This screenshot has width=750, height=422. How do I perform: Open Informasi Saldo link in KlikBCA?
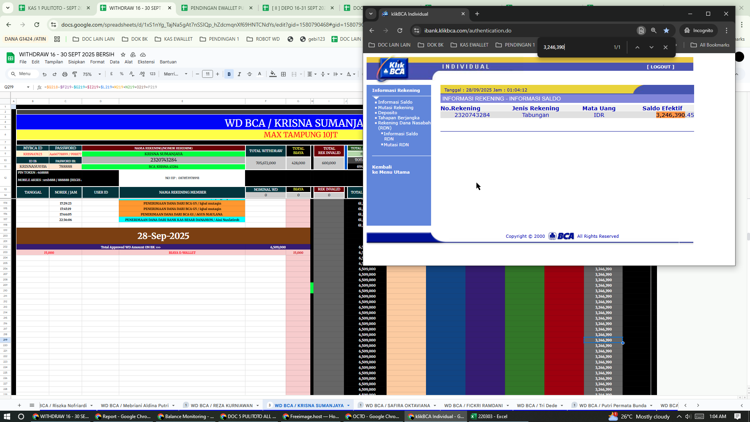click(395, 102)
